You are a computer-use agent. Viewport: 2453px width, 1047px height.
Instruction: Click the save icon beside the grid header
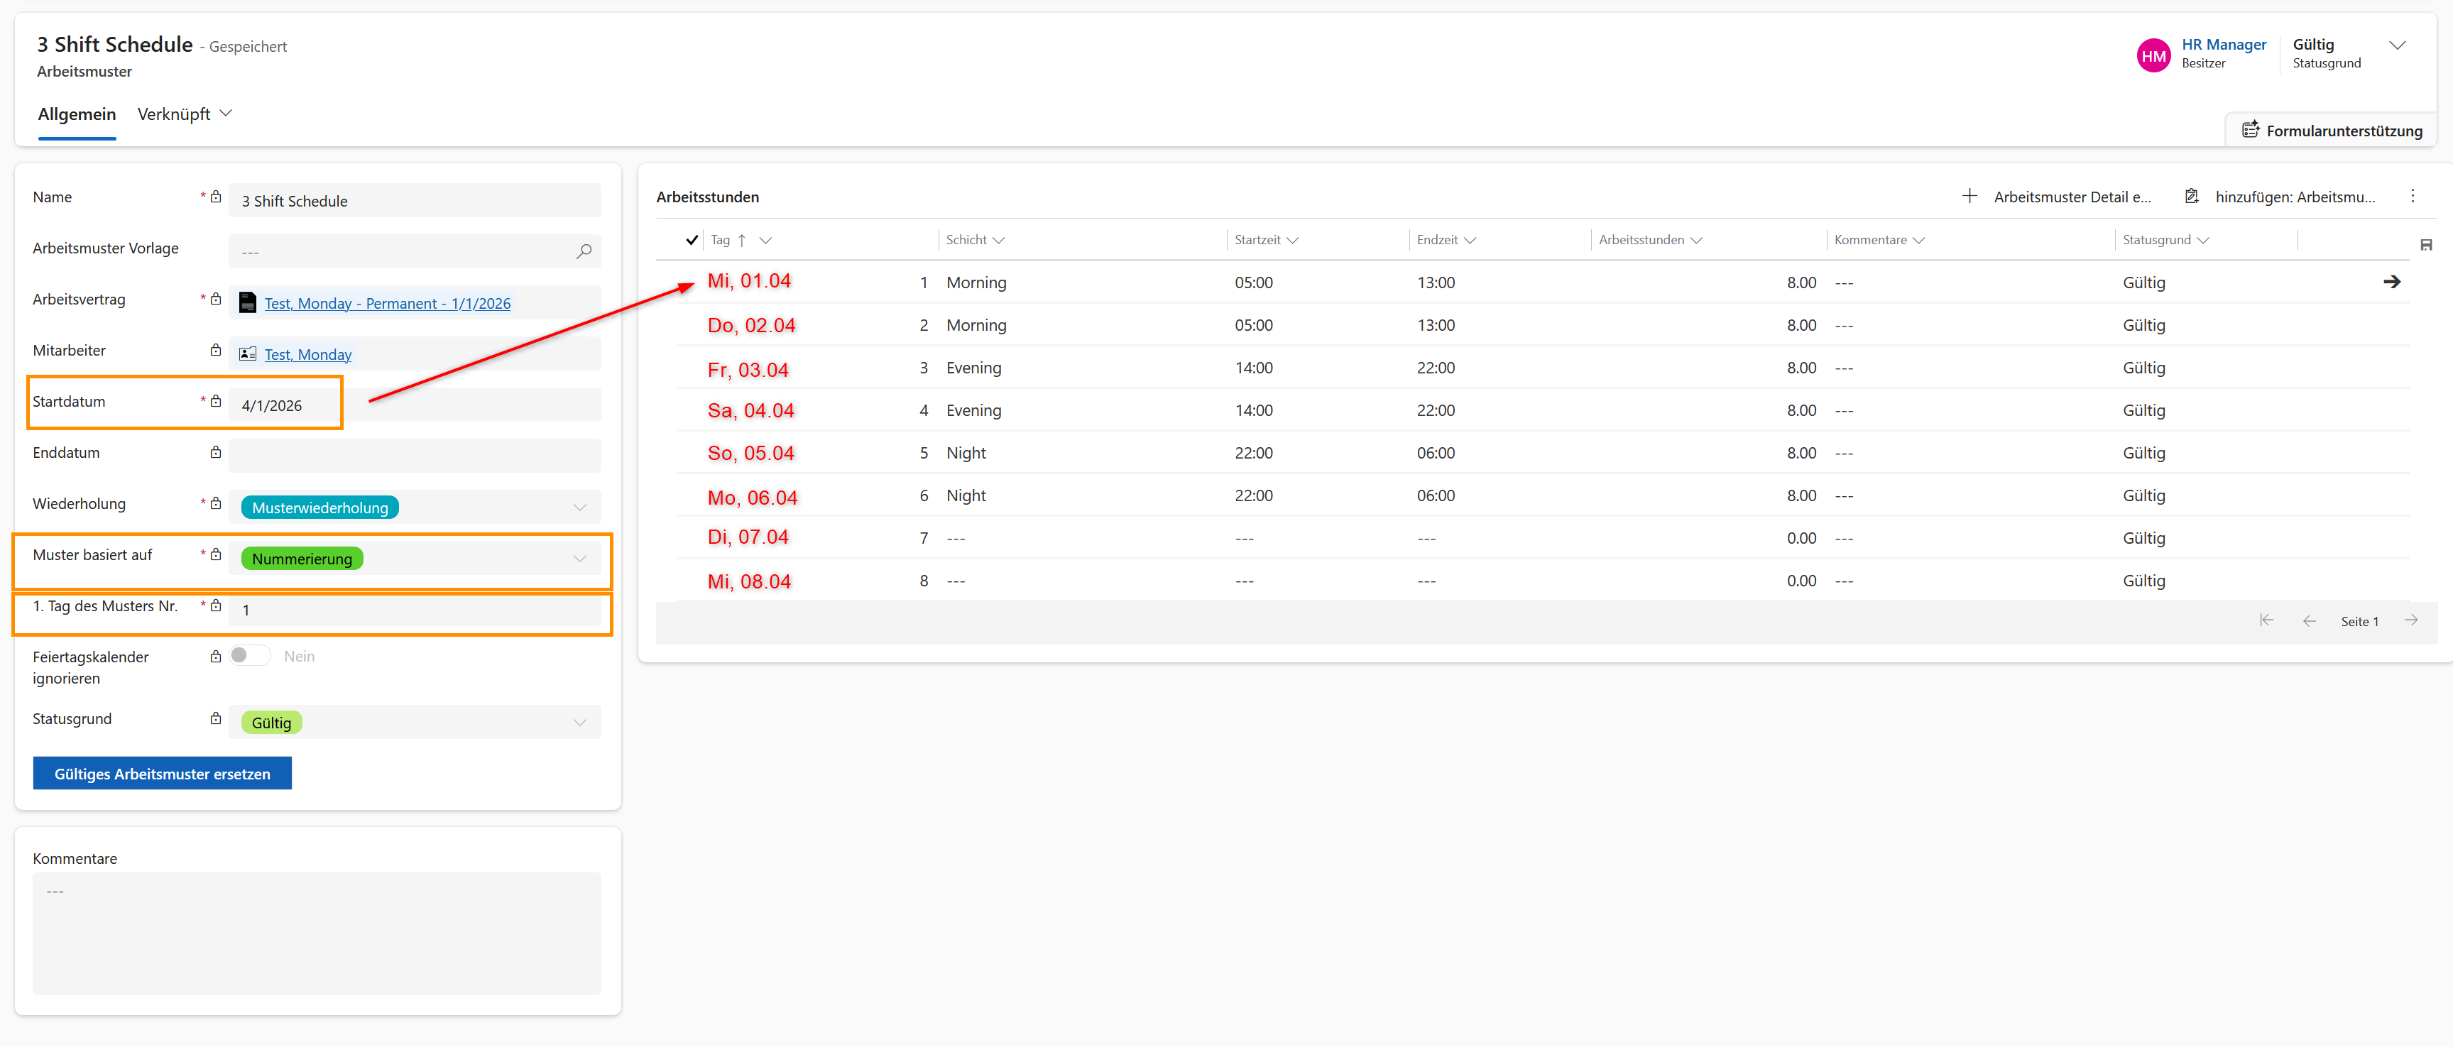(2425, 245)
